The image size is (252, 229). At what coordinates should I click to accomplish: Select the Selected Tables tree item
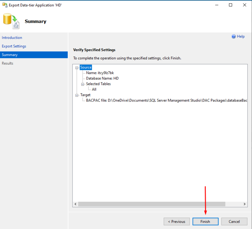[98, 84]
